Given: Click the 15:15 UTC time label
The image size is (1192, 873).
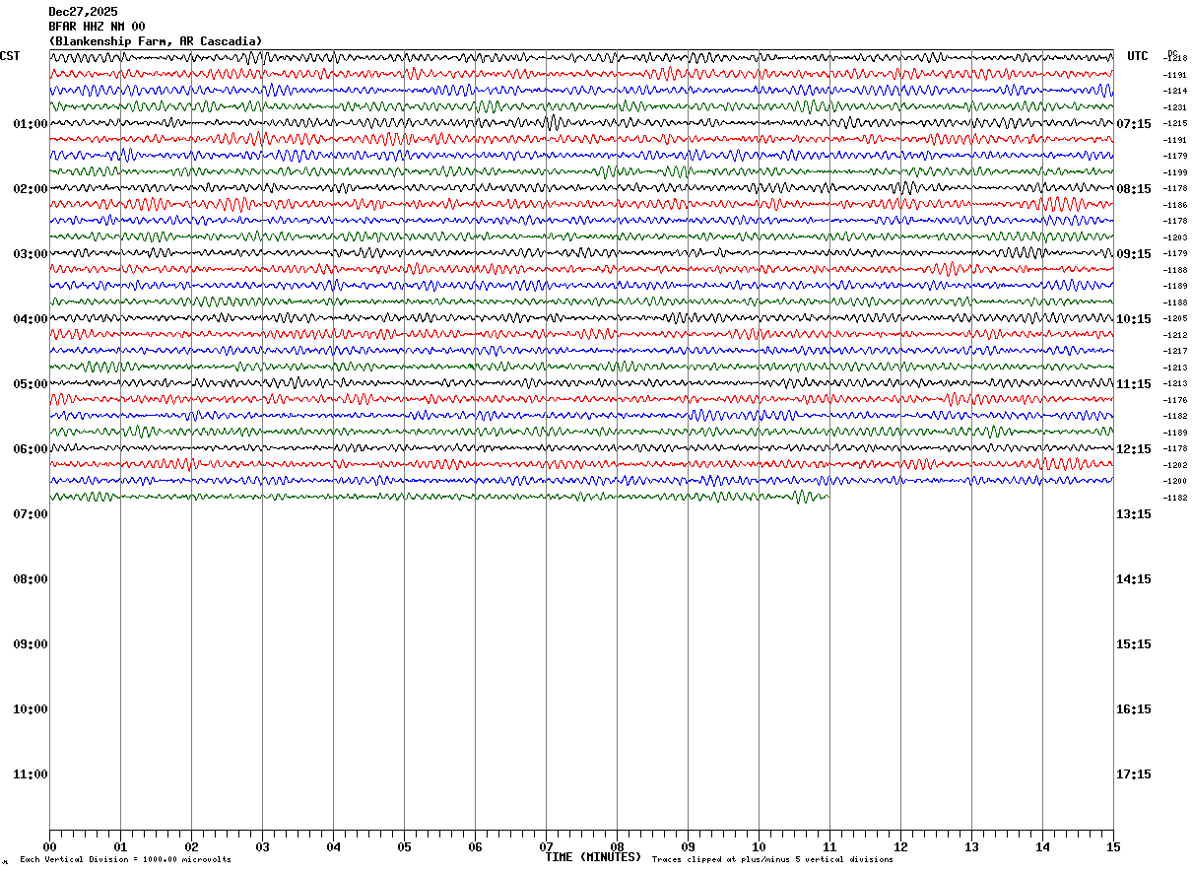Looking at the screenshot, I should point(1134,644).
